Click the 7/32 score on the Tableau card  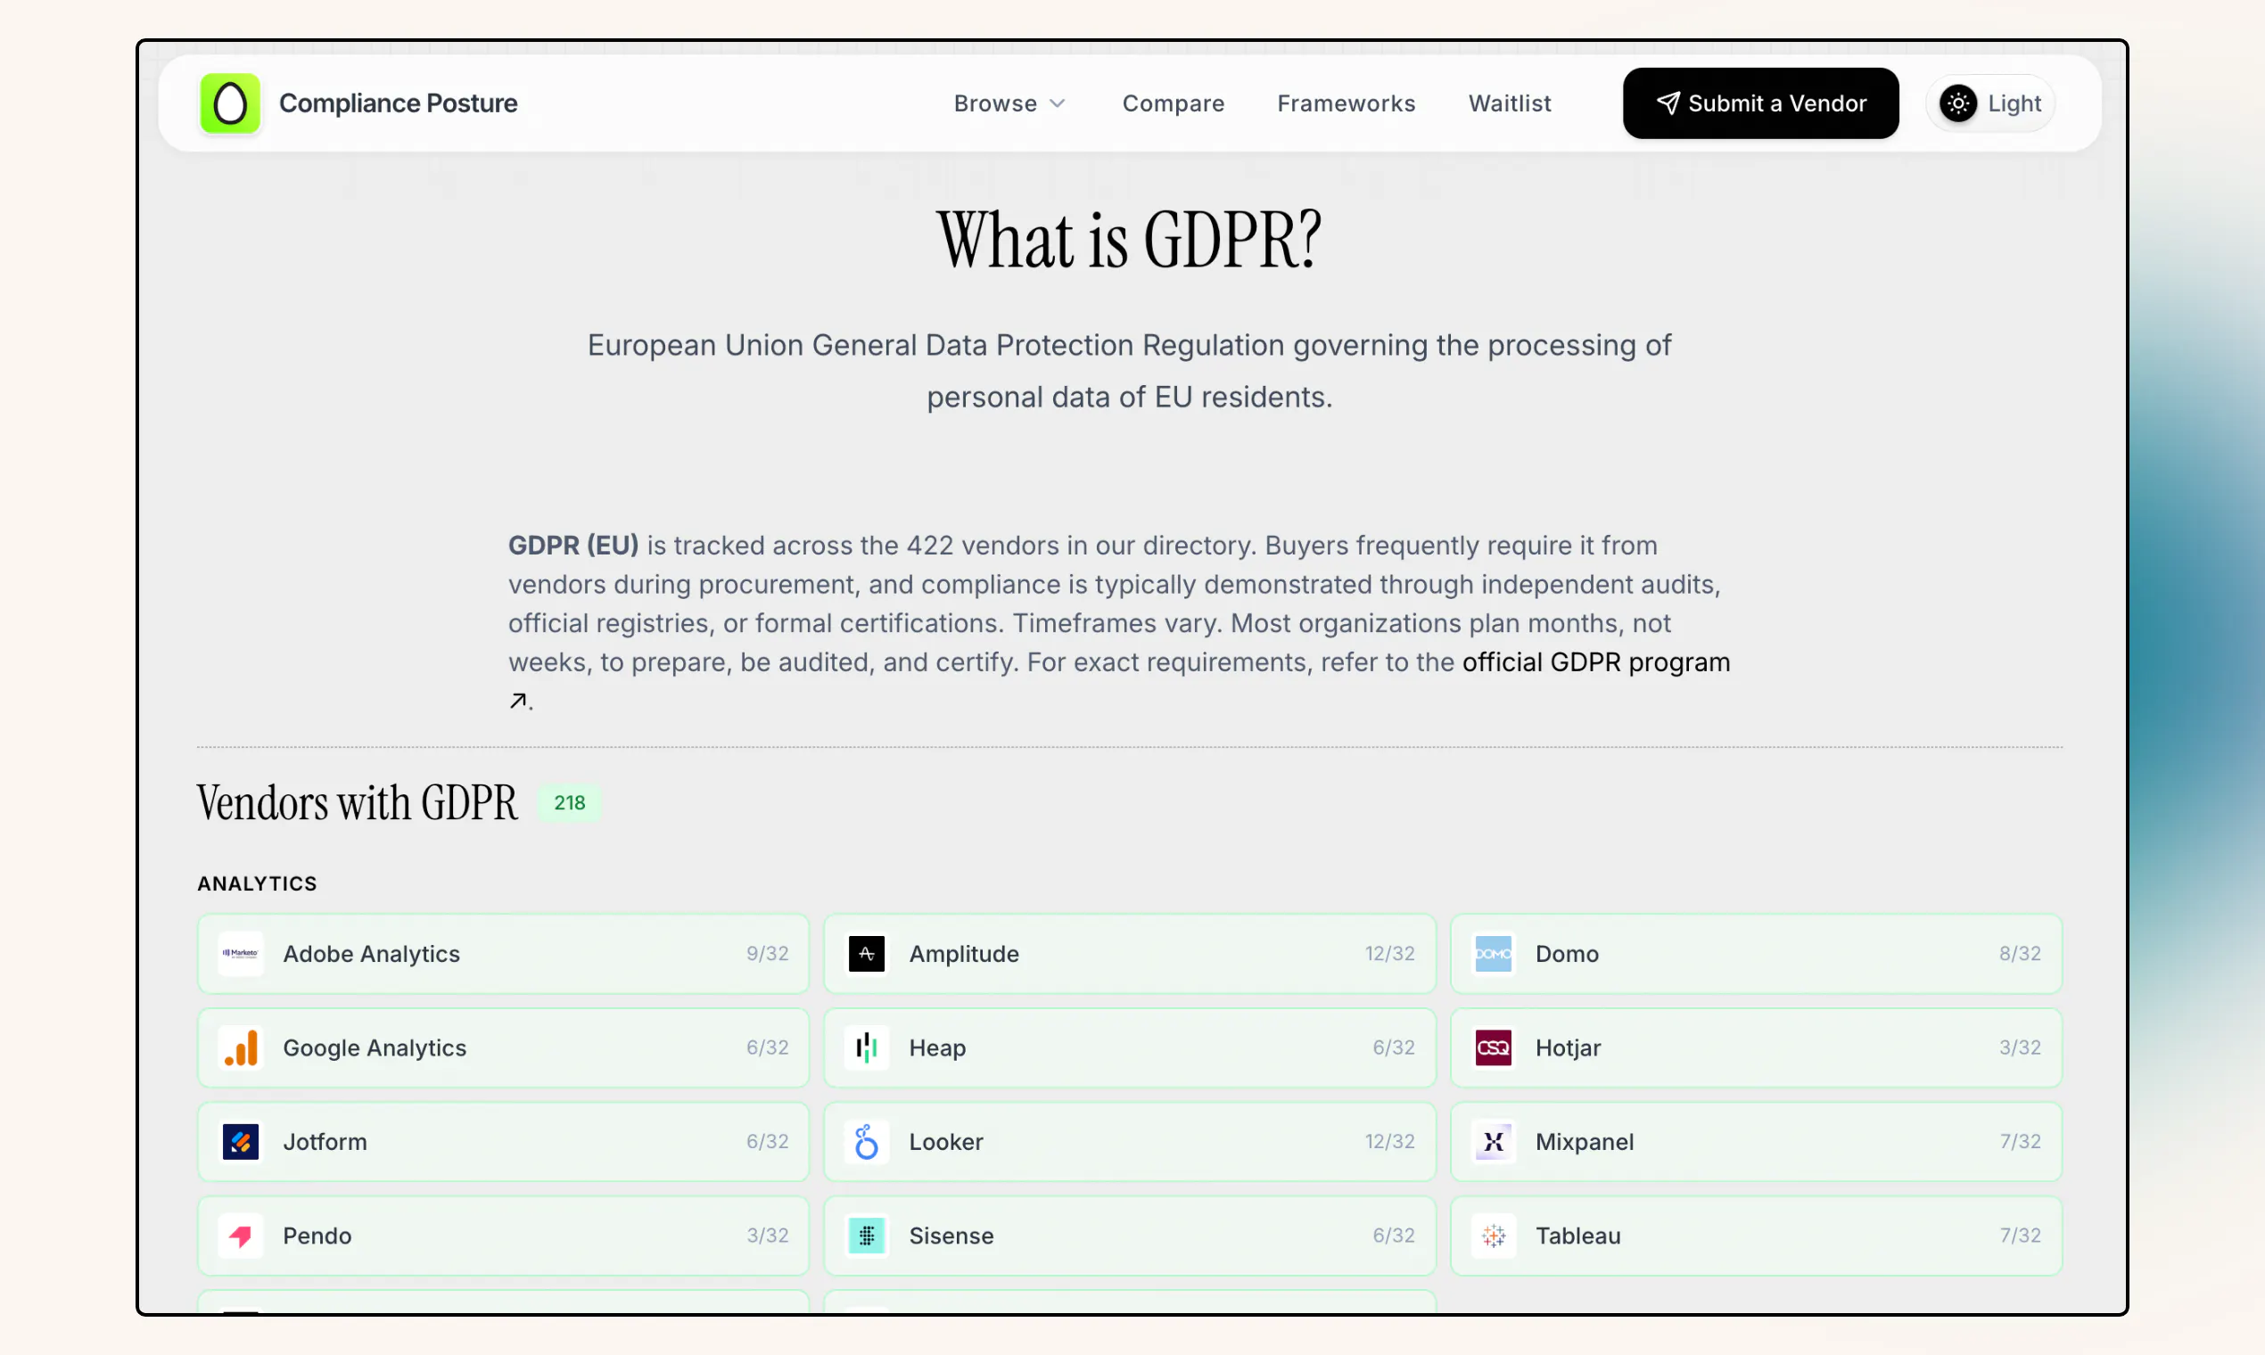coord(2019,1236)
